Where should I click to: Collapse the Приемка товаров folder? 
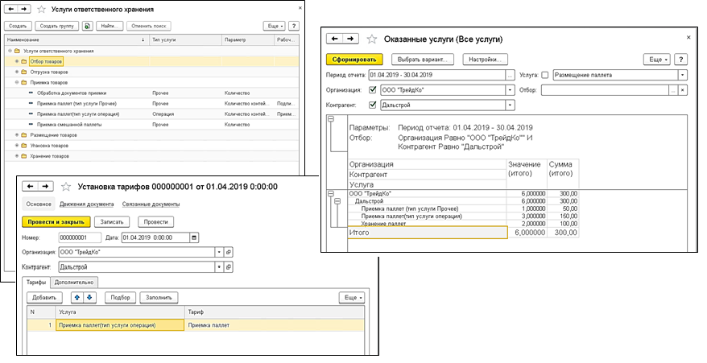[x=17, y=83]
